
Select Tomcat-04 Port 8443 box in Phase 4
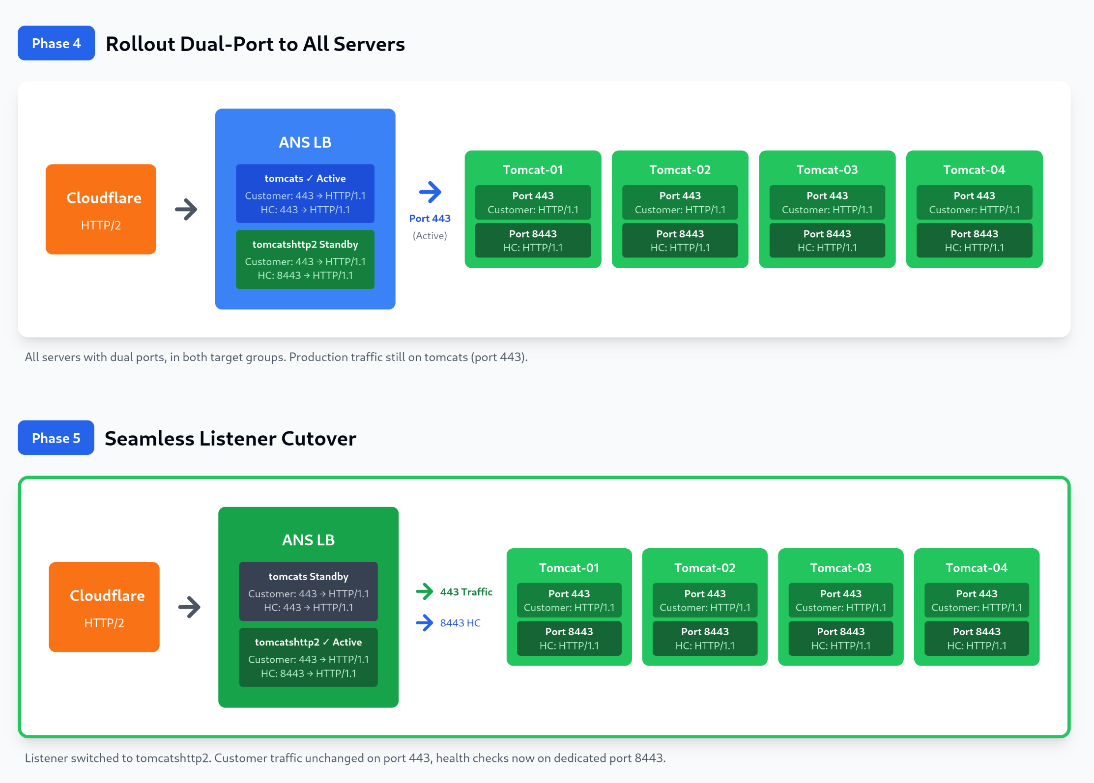(974, 240)
